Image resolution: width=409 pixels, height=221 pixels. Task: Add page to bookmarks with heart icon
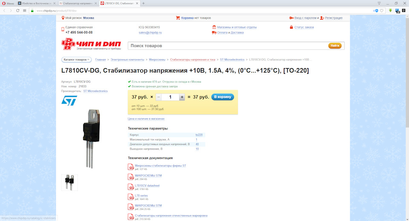tap(382, 11)
